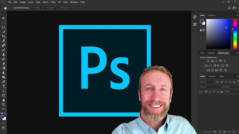Open the Normal blend mode dropdown

[210, 87]
